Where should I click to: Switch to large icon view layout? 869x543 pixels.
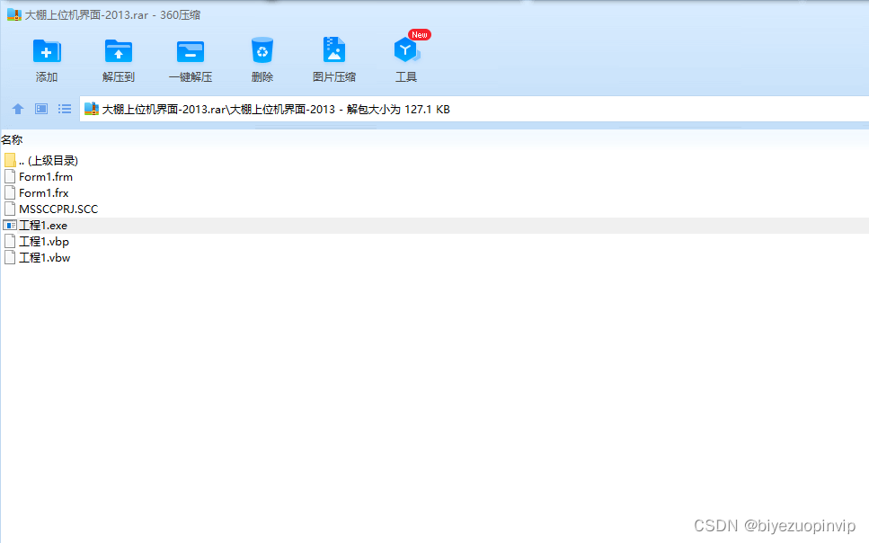click(40, 109)
